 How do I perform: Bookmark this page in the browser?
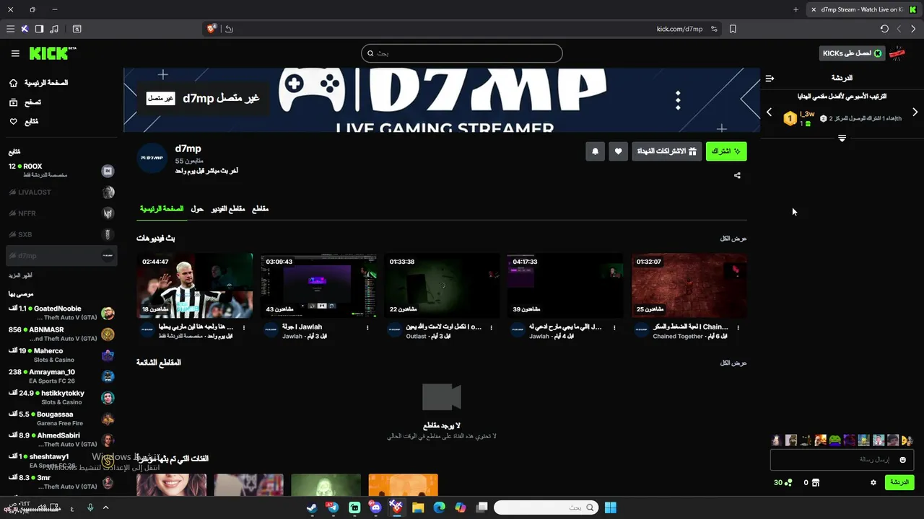[733, 29]
